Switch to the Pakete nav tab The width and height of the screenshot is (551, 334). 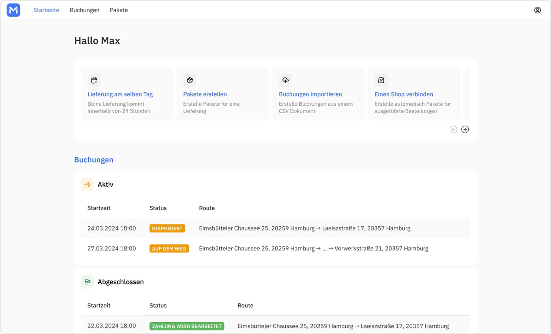click(119, 10)
